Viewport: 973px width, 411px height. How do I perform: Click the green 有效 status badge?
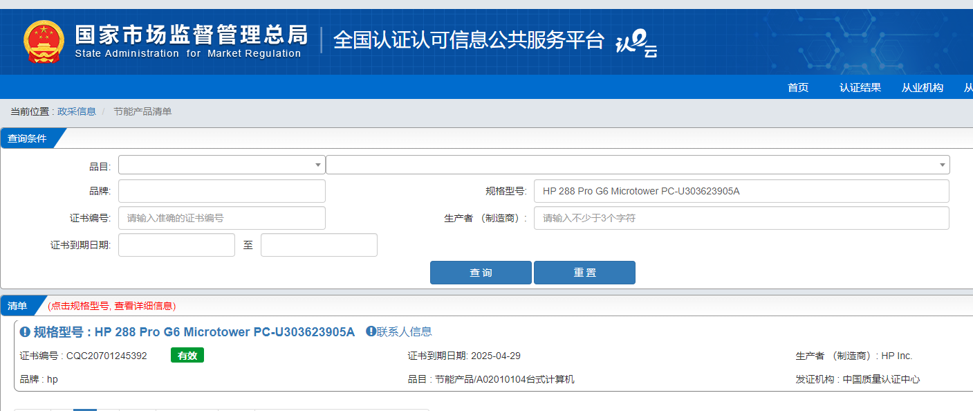[187, 355]
